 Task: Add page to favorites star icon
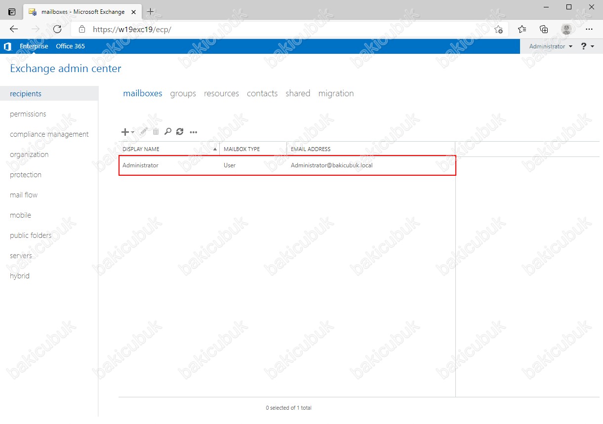tap(499, 29)
